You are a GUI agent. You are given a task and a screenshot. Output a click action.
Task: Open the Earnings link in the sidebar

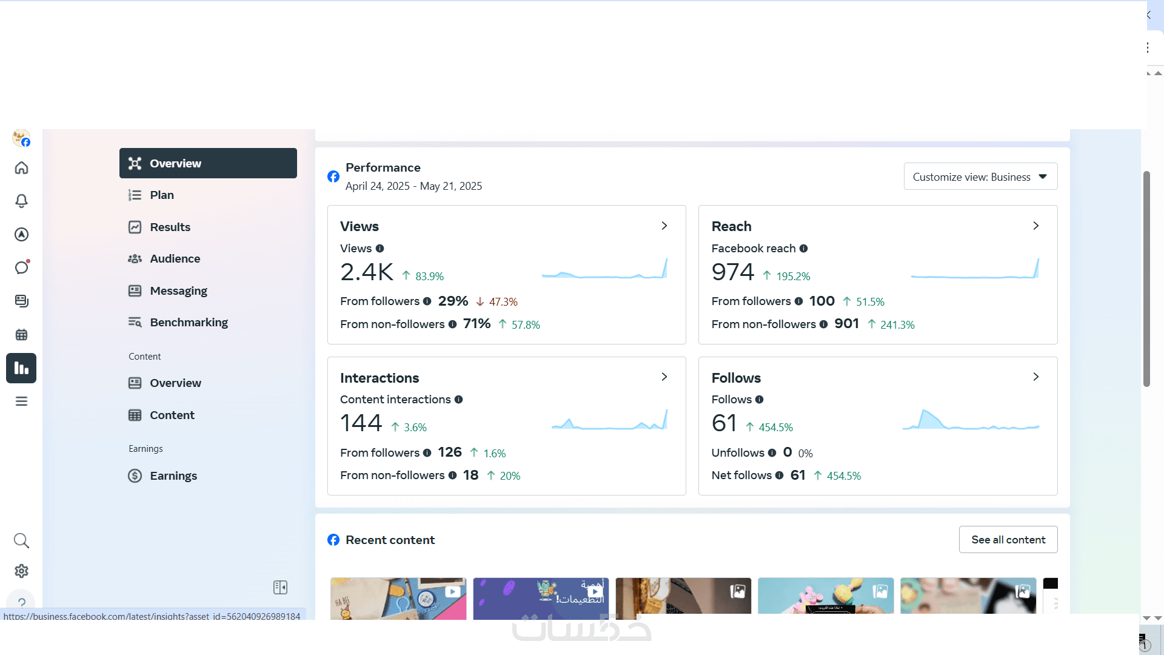pyautogui.click(x=173, y=475)
